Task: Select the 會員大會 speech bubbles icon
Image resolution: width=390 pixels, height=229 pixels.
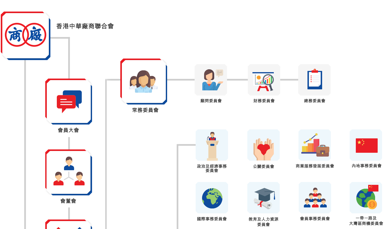Action: coord(69,101)
